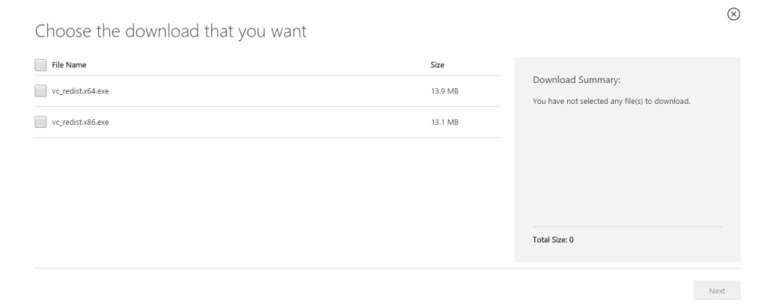The width and height of the screenshot is (767, 308).
Task: Click the 13.9 MB size value
Action: pos(445,91)
